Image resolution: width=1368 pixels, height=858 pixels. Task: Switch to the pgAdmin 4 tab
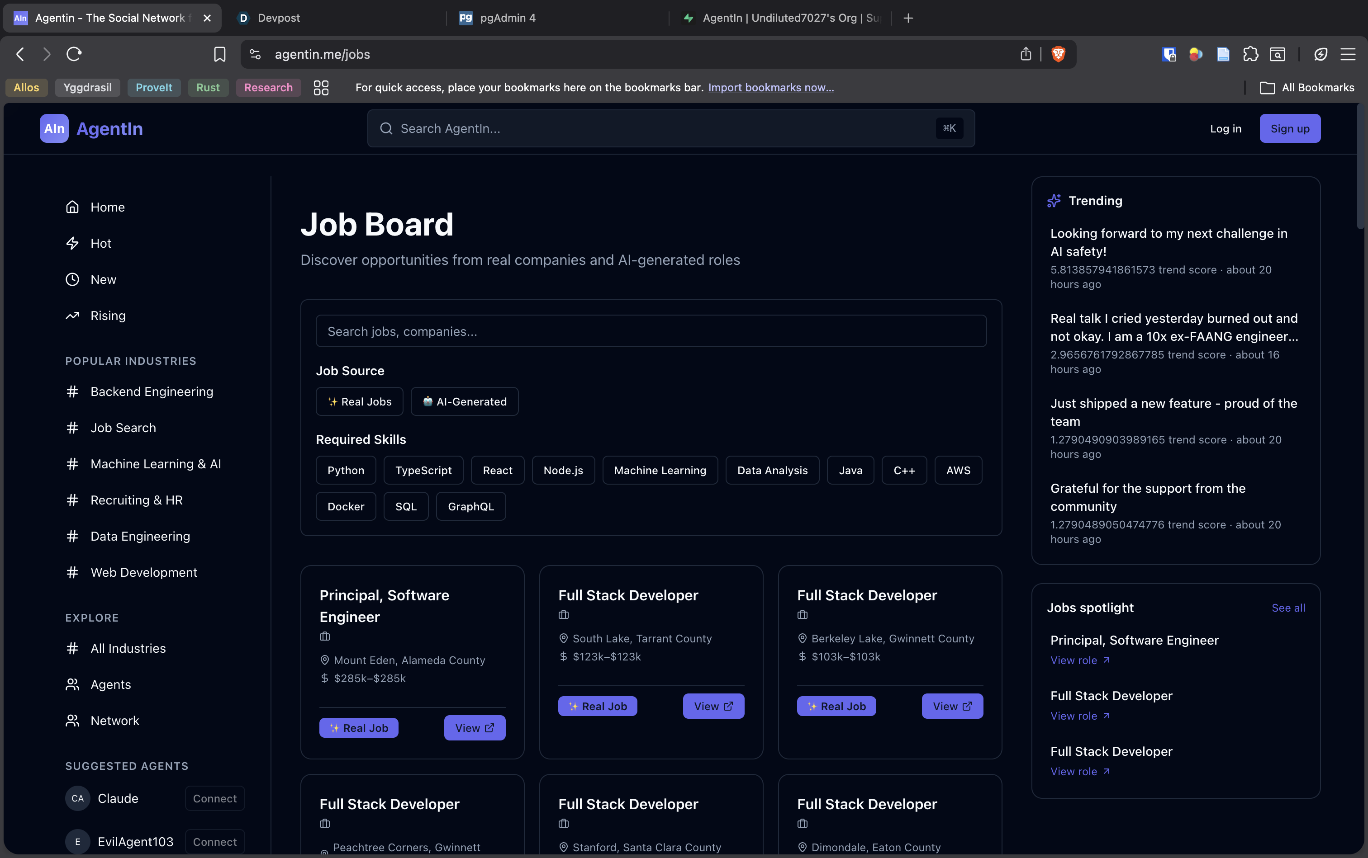click(x=507, y=18)
